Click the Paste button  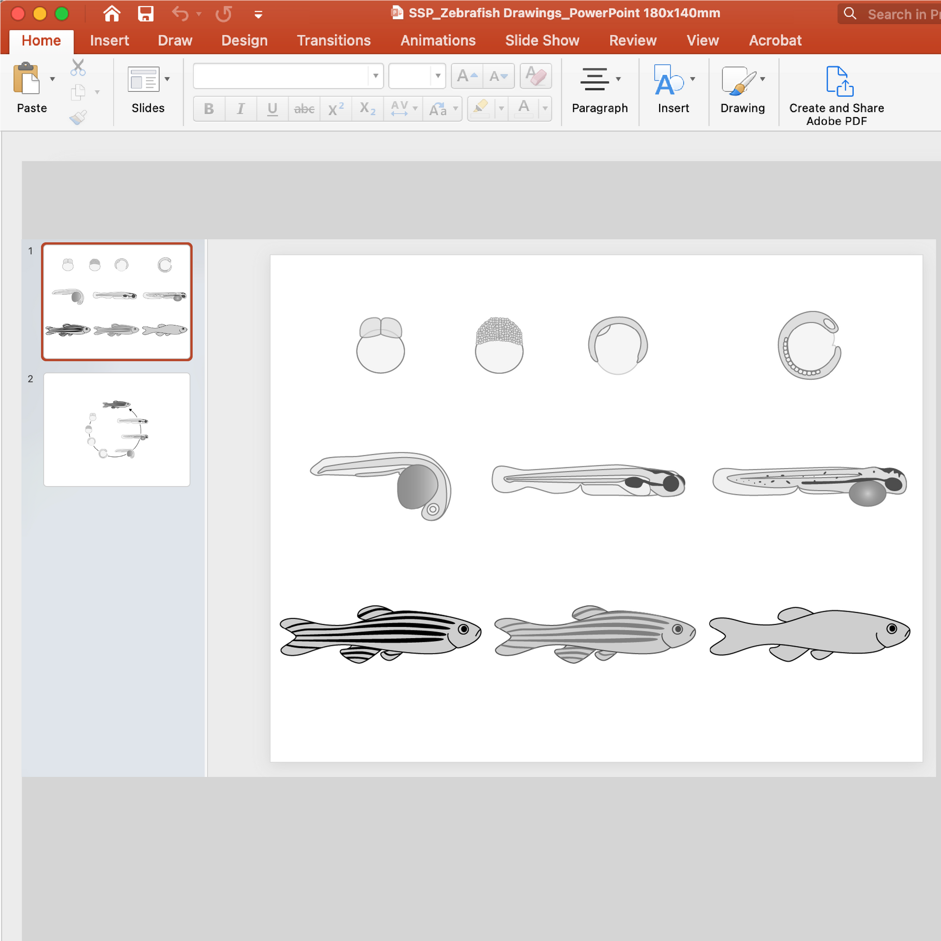(26, 80)
